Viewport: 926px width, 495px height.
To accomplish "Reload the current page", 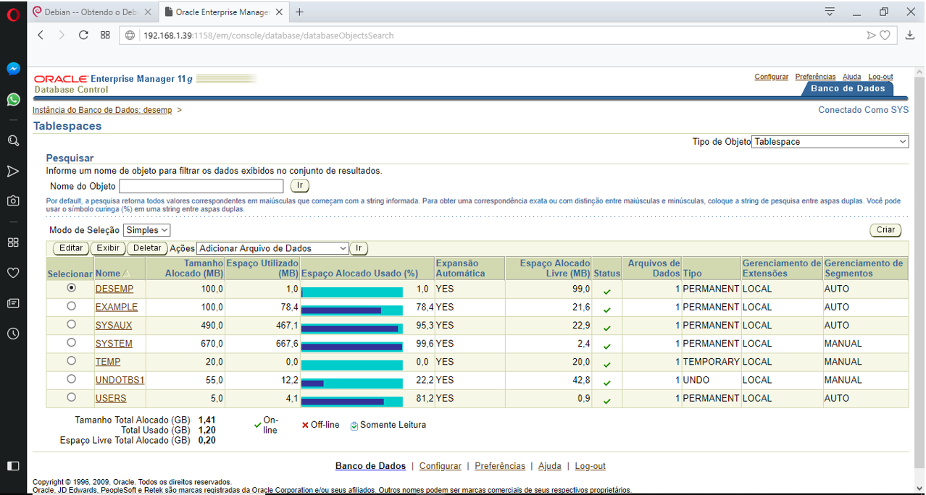I will (x=83, y=35).
